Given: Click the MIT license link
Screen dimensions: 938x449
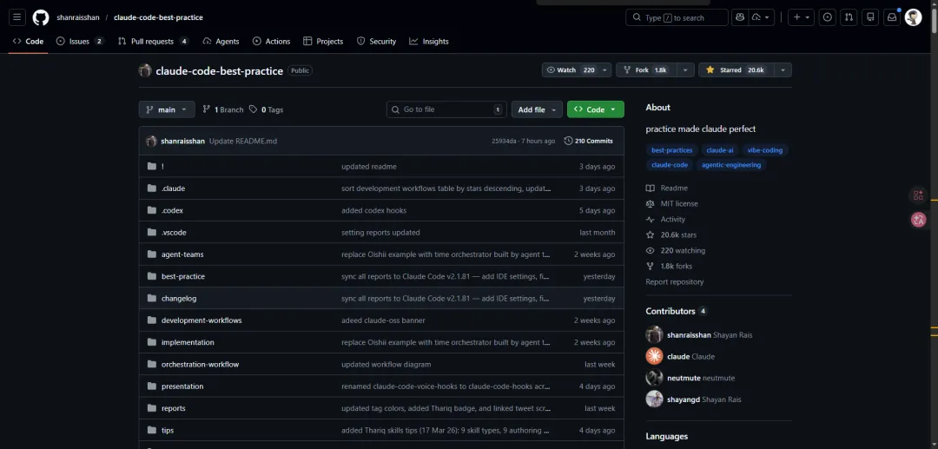Looking at the screenshot, I should click(678, 204).
